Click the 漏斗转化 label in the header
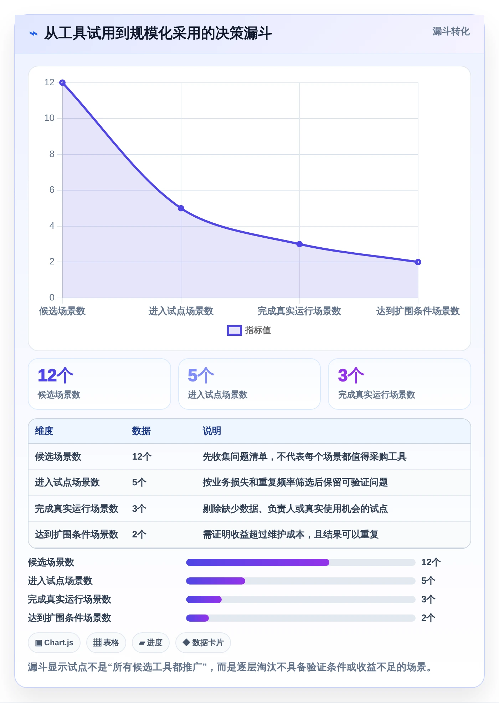This screenshot has width=499, height=703. point(451,31)
